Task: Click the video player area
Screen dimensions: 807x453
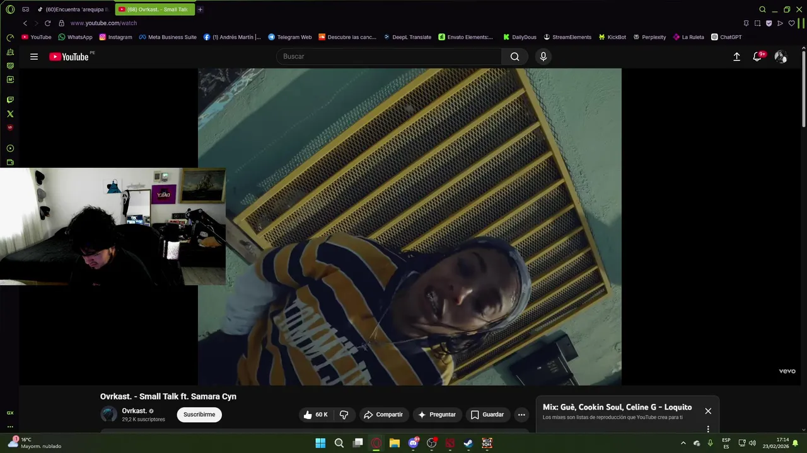Action: point(410,226)
